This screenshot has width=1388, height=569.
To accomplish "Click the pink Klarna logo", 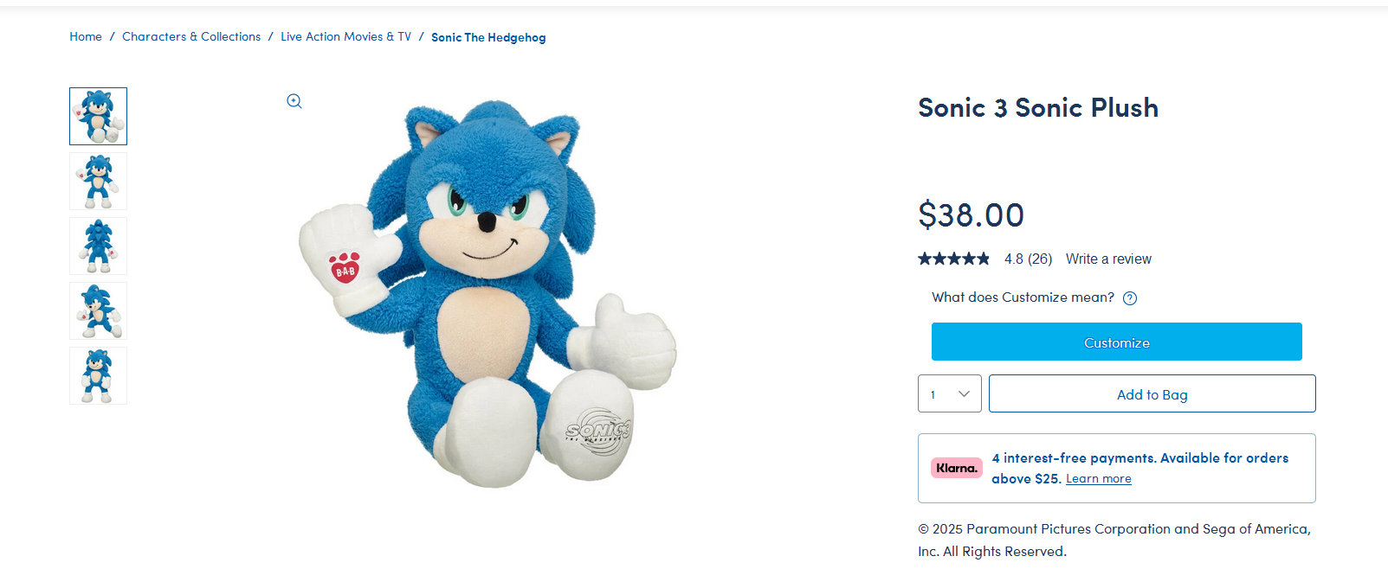I will (956, 468).
